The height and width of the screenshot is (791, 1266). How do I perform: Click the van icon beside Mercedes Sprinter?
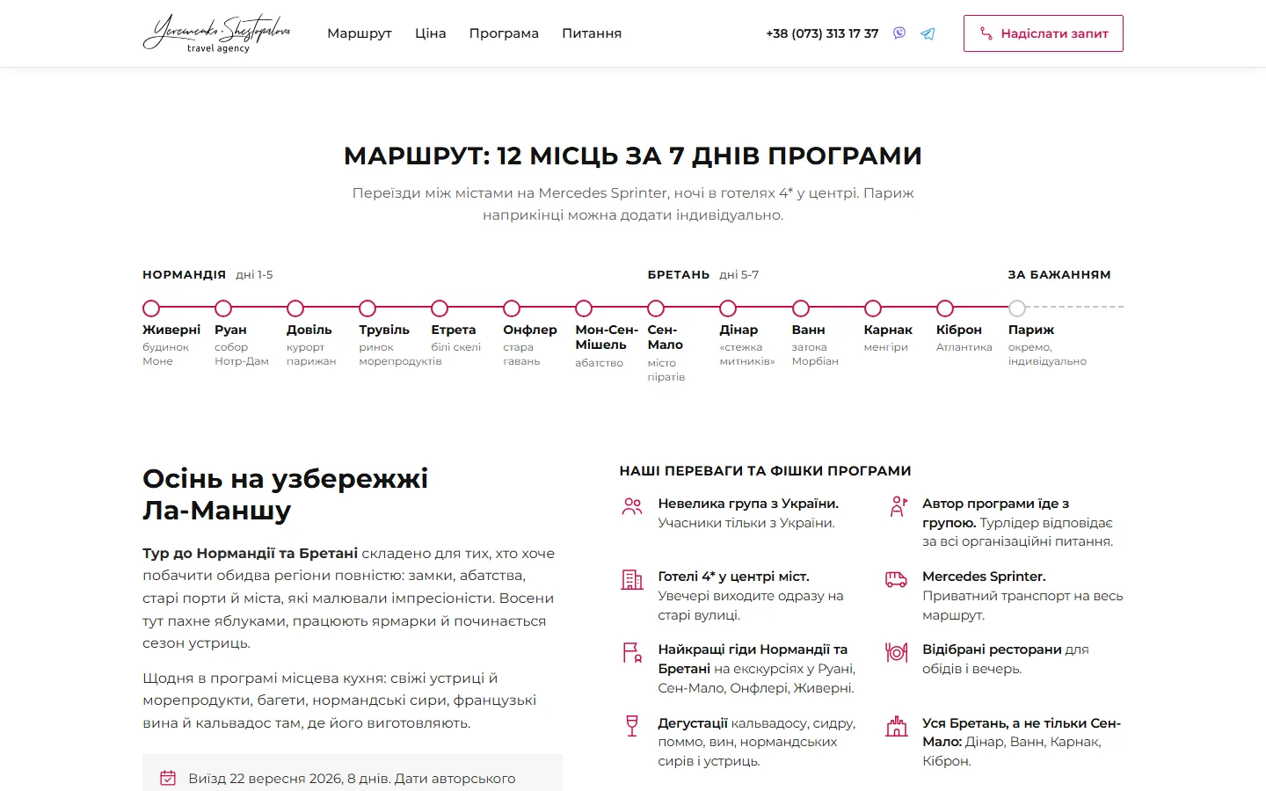(x=897, y=580)
